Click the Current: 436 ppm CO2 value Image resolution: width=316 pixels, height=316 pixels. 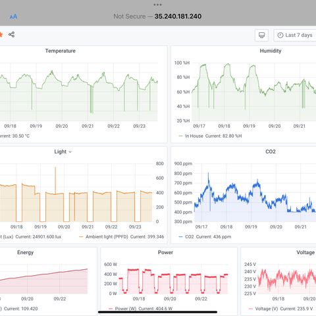point(213,236)
